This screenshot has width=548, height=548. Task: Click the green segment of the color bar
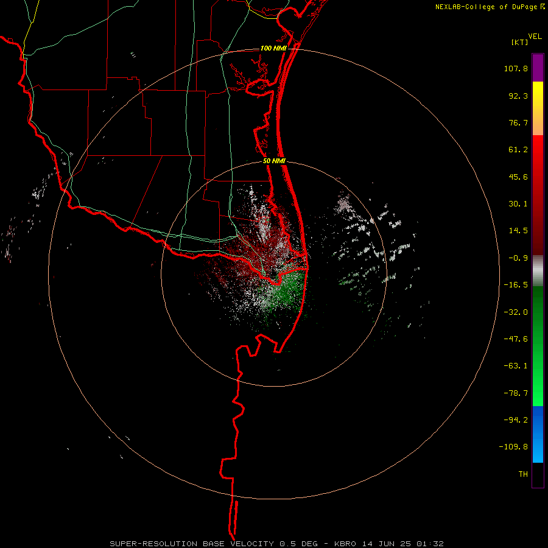tap(538, 346)
